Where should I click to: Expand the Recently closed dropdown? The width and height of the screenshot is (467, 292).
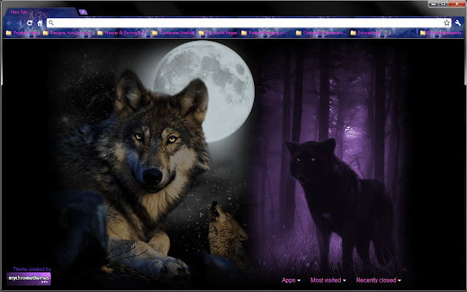click(x=379, y=280)
